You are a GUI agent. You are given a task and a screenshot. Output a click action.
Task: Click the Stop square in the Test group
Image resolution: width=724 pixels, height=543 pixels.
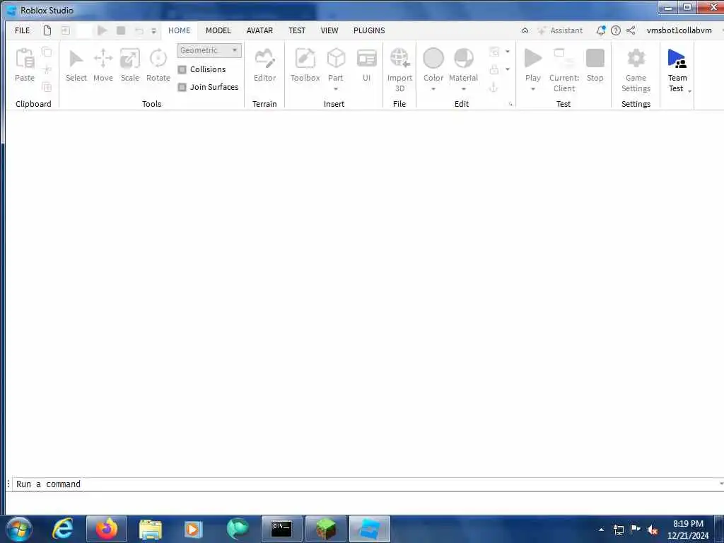coord(595,59)
